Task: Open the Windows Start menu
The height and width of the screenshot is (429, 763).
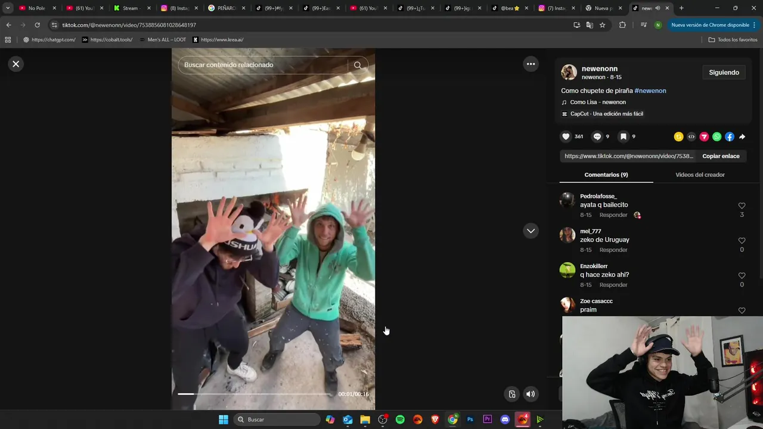Action: (x=223, y=419)
